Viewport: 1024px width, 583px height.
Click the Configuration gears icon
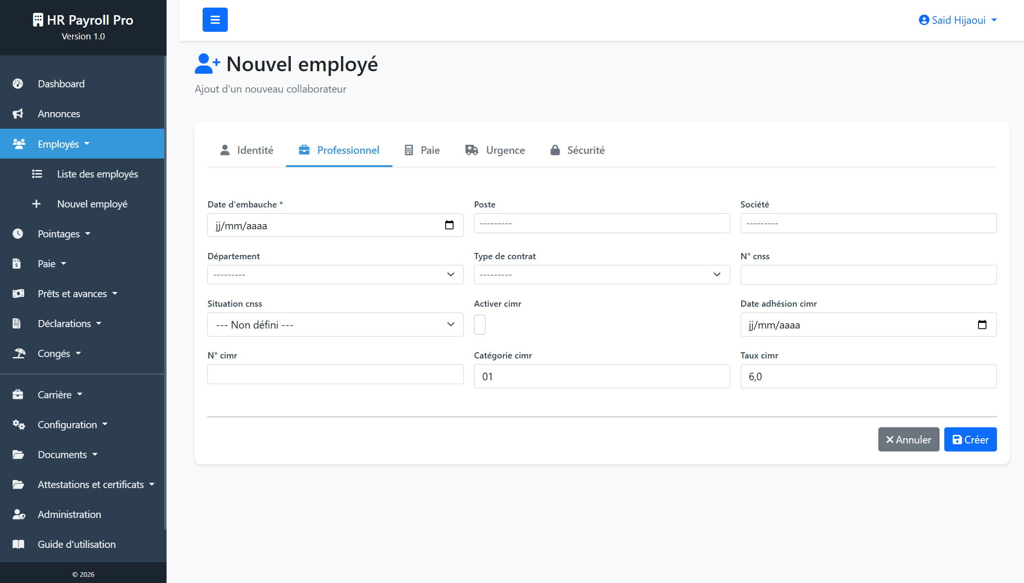[19, 425]
